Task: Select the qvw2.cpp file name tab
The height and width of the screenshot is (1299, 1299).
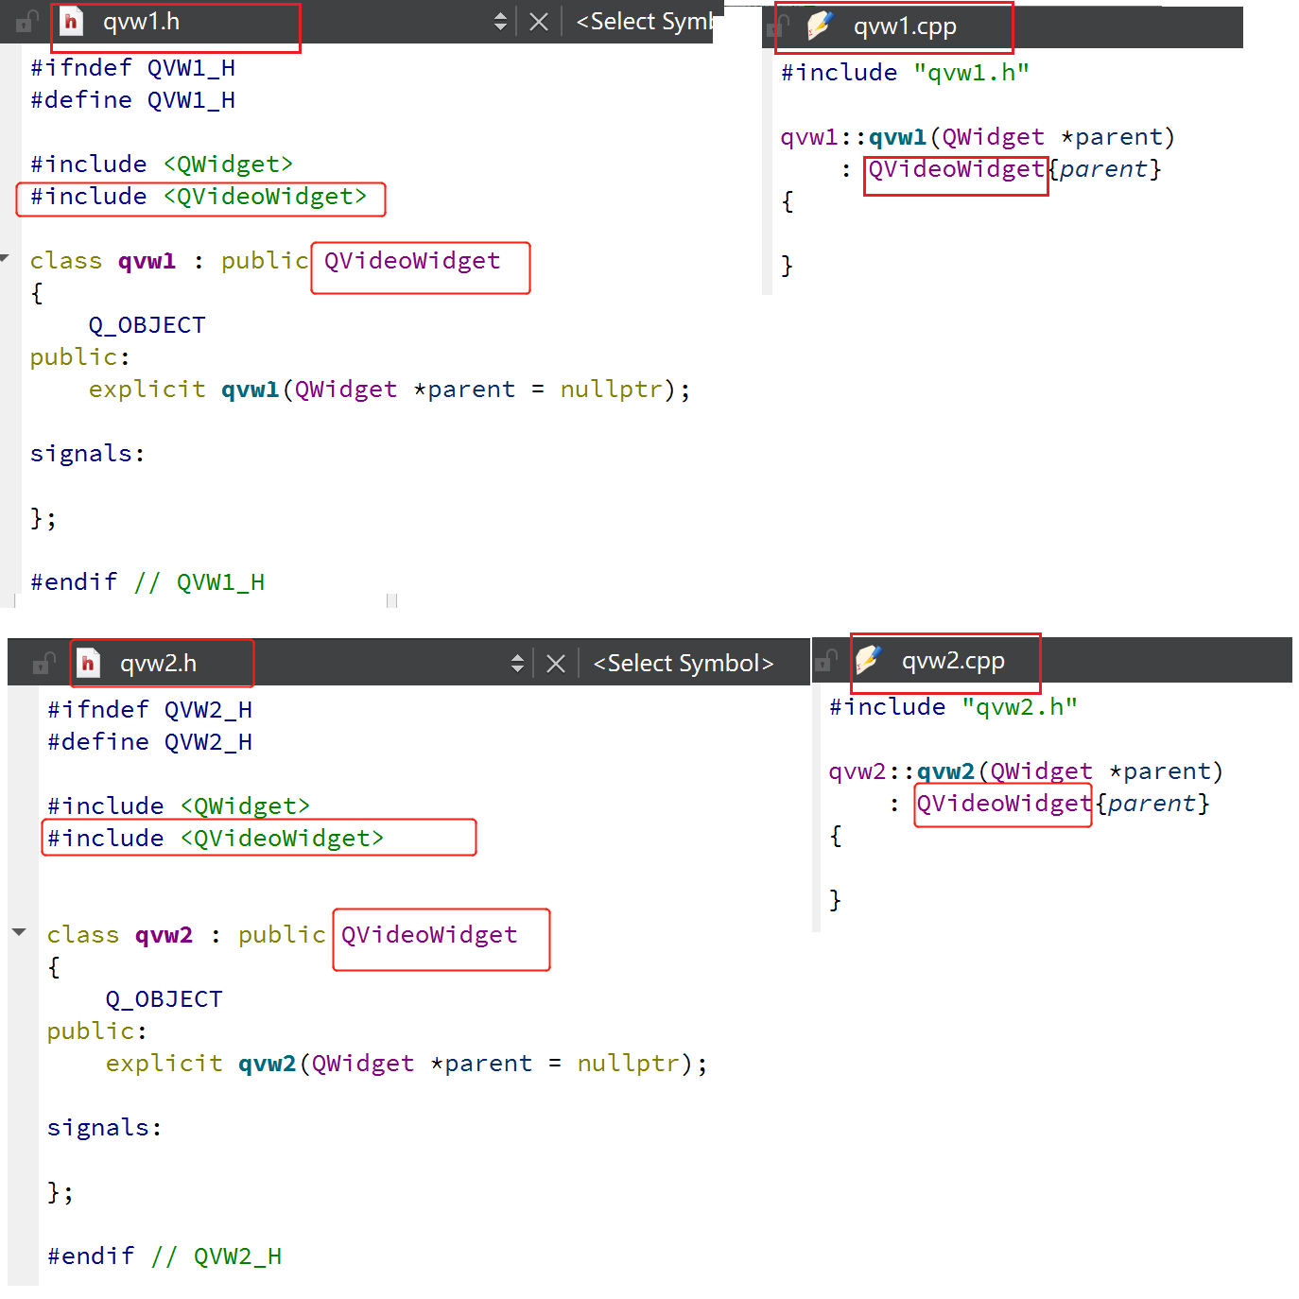Action: tap(953, 661)
